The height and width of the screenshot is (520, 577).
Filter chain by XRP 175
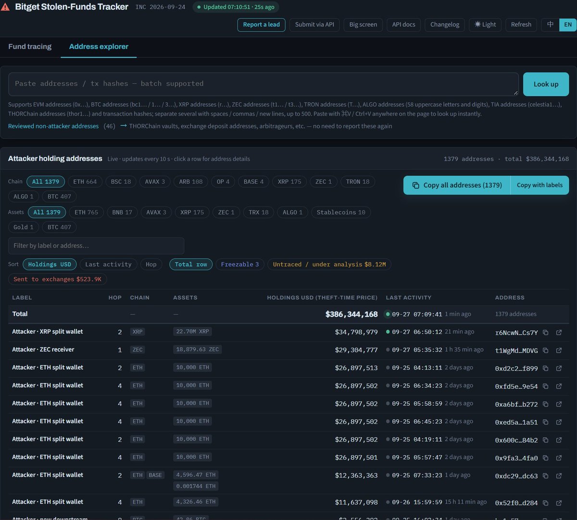289,181
